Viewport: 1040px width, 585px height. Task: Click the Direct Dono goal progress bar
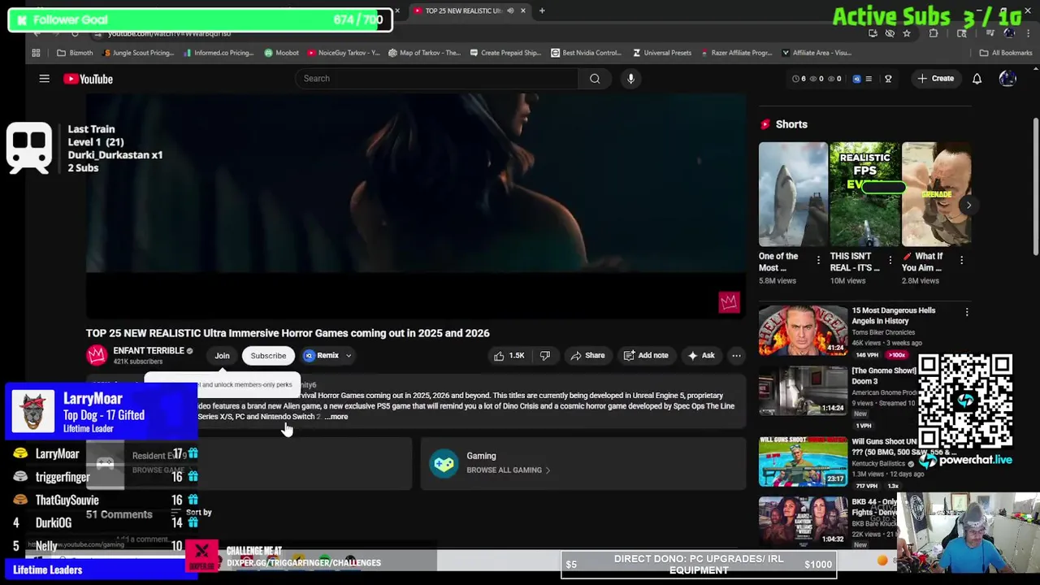699,565
